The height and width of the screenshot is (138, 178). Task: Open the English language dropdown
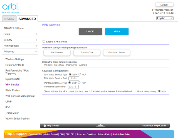(165, 18)
